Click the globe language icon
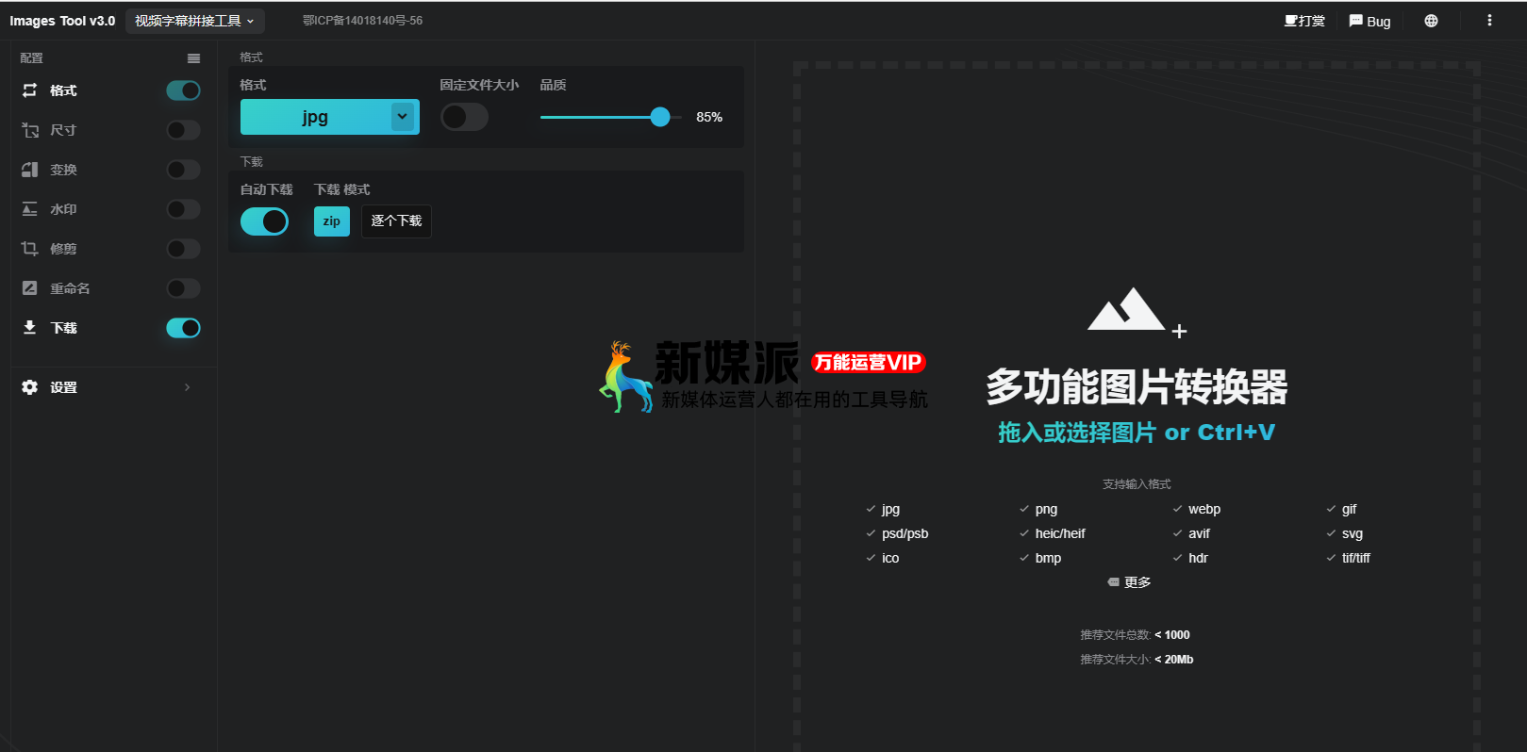The height and width of the screenshot is (752, 1527). tap(1431, 21)
